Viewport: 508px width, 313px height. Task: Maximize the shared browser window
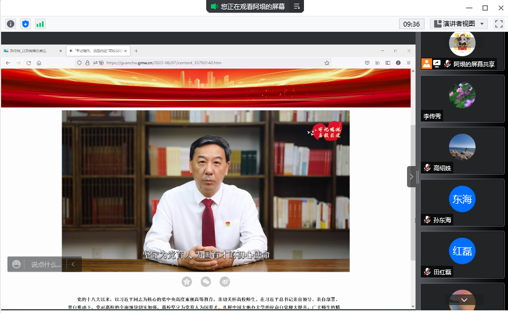pos(395,51)
